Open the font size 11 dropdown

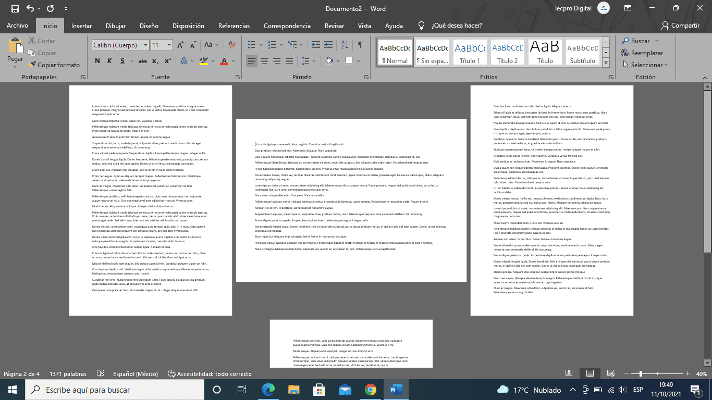point(169,45)
